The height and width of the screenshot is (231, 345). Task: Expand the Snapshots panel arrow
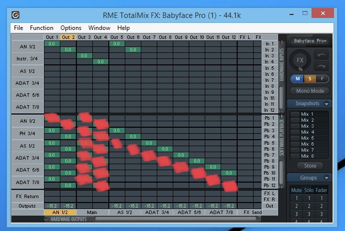pos(327,103)
